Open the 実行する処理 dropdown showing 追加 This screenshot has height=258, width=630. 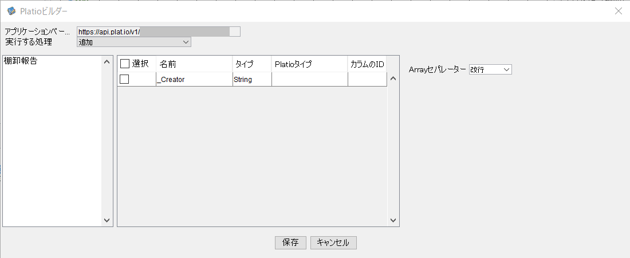(x=134, y=42)
